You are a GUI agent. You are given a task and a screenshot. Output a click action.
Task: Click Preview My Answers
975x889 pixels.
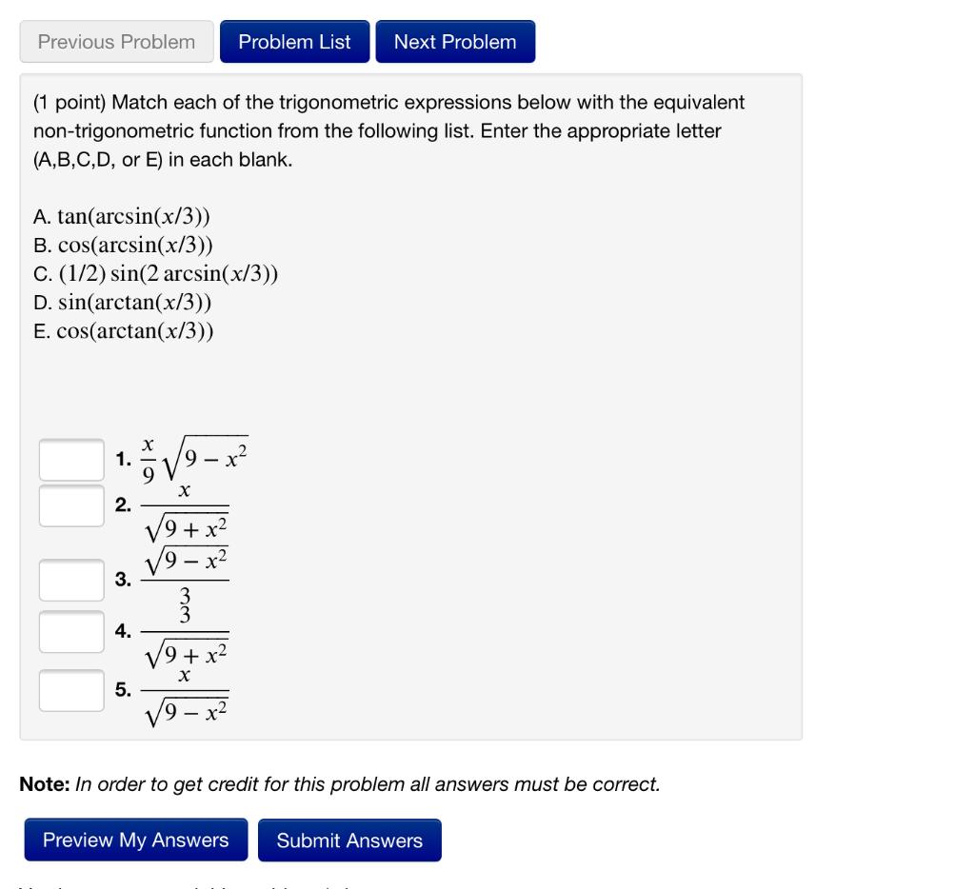pyautogui.click(x=134, y=840)
